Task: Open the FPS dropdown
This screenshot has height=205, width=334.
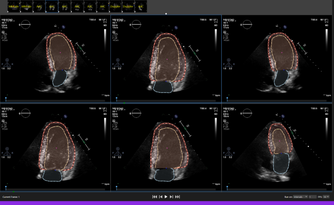Action: [x=326, y=197]
